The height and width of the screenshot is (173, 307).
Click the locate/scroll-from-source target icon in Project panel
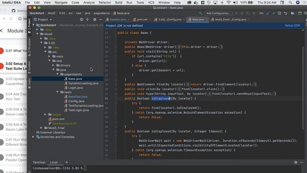[82, 19]
